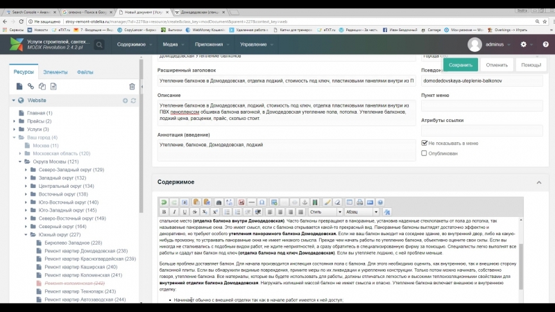The width and height of the screenshot is (555, 312).
Task: Open the settings gear in top bar
Action: [524, 44]
